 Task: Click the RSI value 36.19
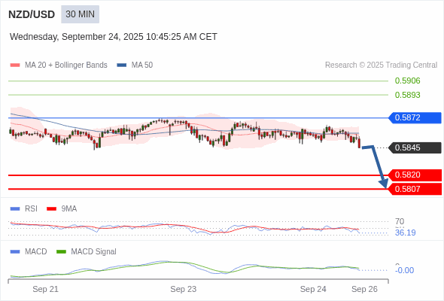[x=405, y=233]
